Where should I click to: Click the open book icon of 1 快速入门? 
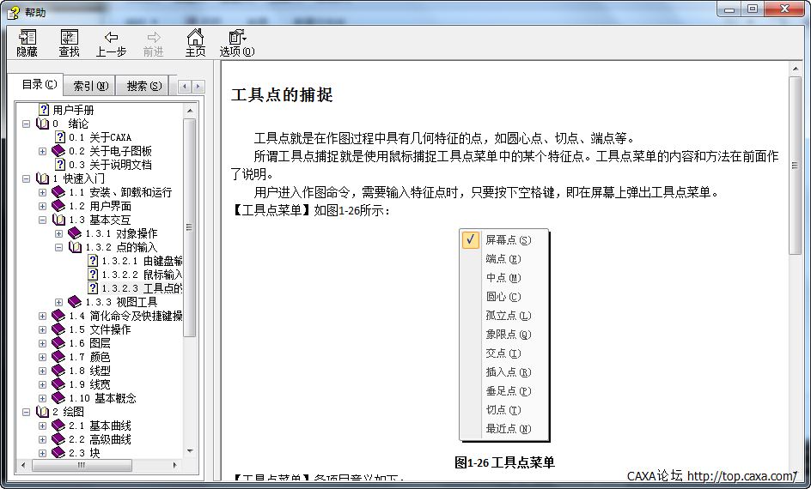(42, 178)
